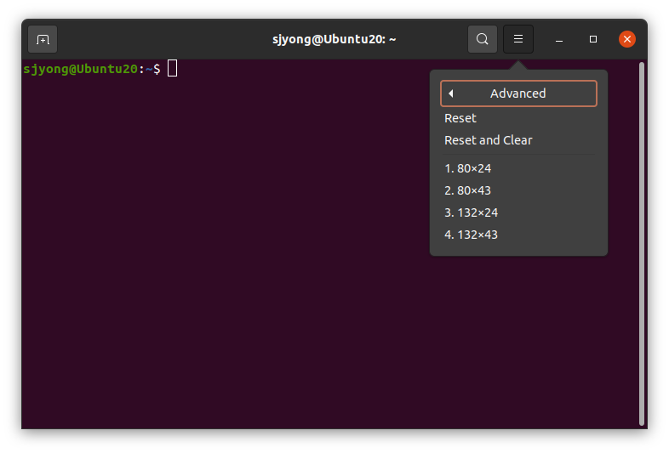Click the sjyong@Ubuntu20 prompt text

[80, 69]
